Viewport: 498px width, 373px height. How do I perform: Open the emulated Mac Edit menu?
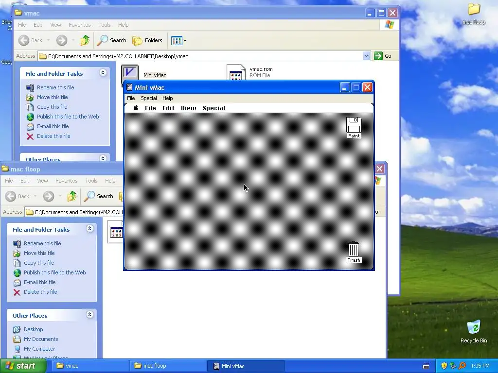(x=168, y=108)
